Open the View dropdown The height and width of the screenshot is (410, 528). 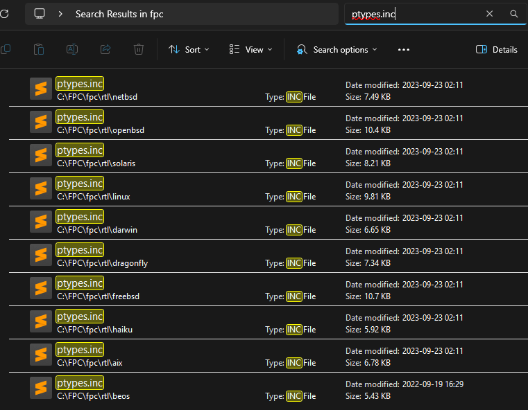click(x=250, y=50)
